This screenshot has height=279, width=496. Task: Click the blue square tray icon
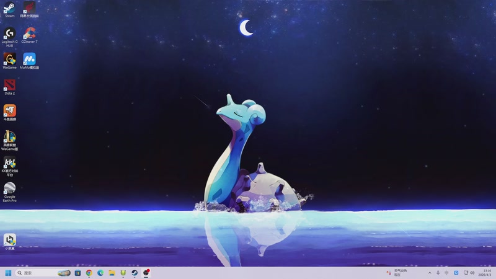tap(456, 273)
